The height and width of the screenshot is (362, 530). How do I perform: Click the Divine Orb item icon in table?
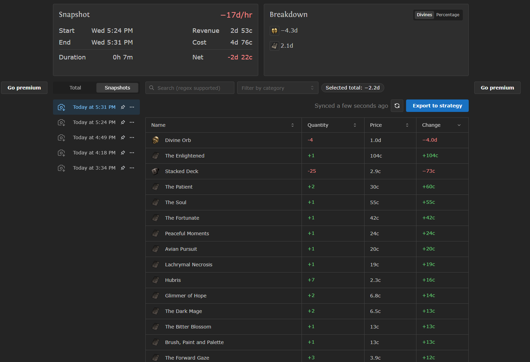[156, 140]
